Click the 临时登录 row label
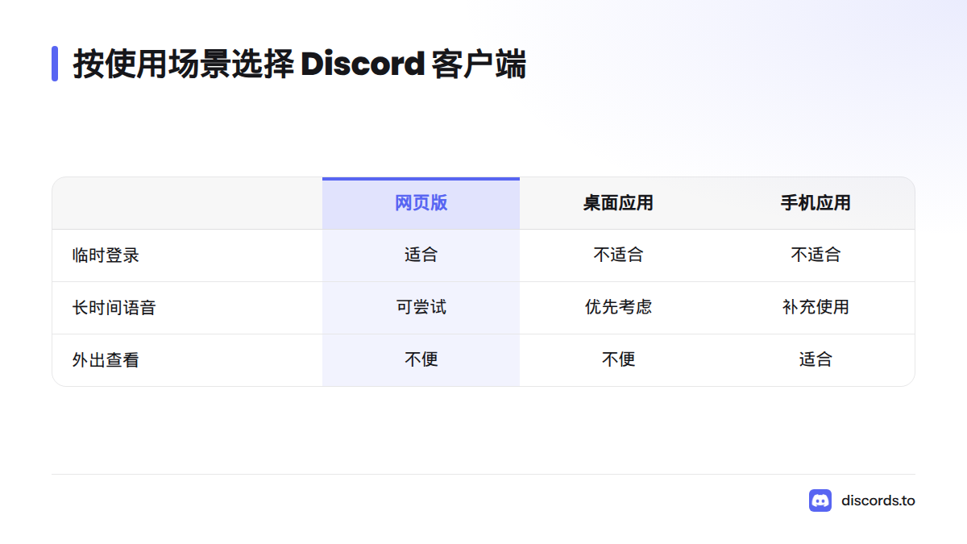 coord(106,255)
